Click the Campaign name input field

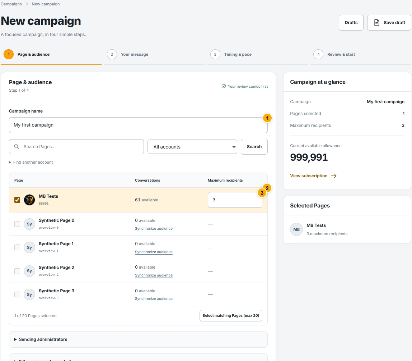pyautogui.click(x=138, y=125)
